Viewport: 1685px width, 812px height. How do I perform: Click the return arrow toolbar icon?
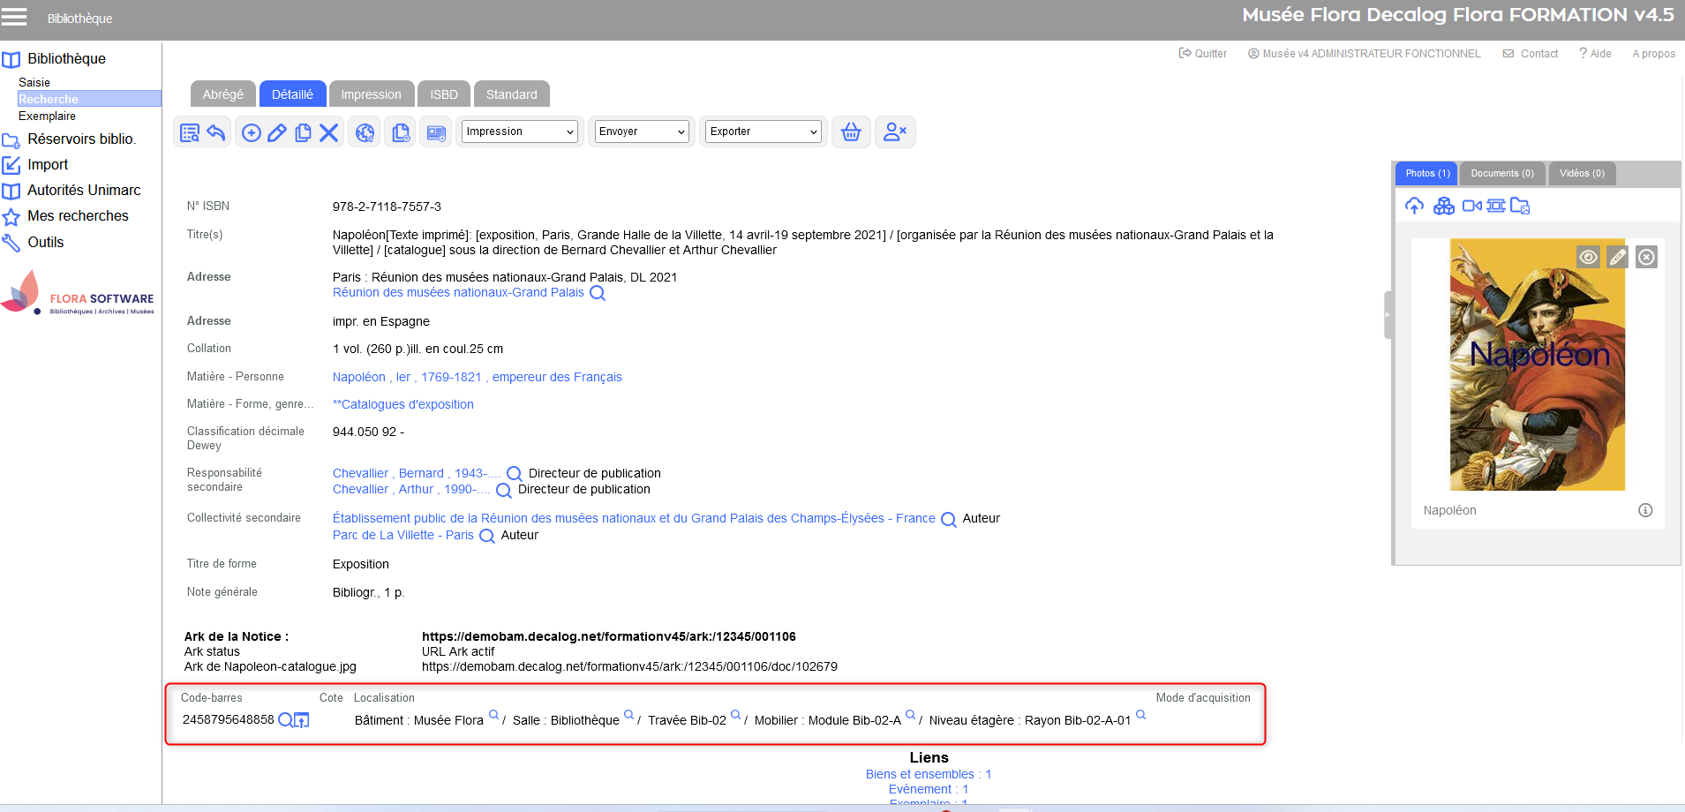(216, 132)
